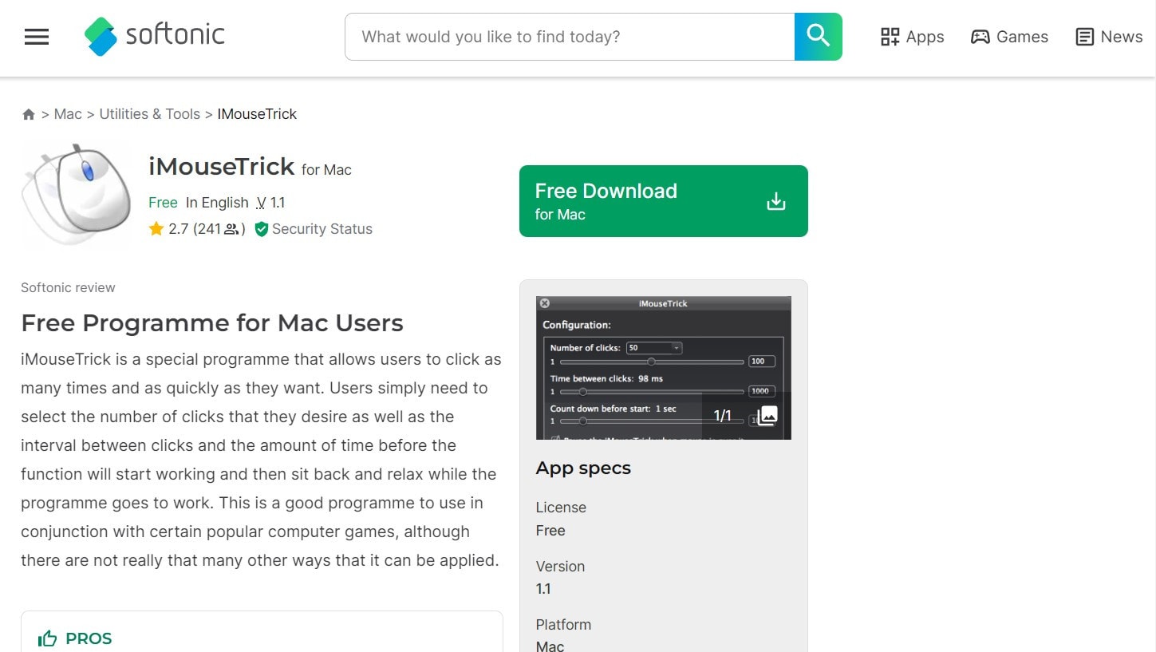
Task: Click the 'Free Programme for Mac Users' heading
Action: pyautogui.click(x=212, y=323)
